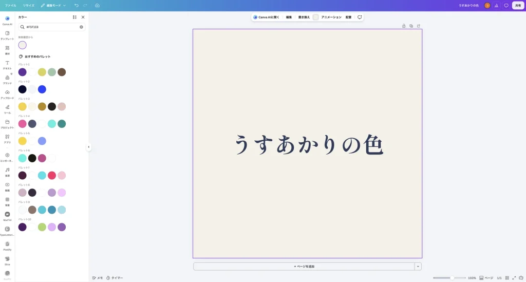Open the メモ notes button
The image size is (526, 282).
pyautogui.click(x=98, y=278)
